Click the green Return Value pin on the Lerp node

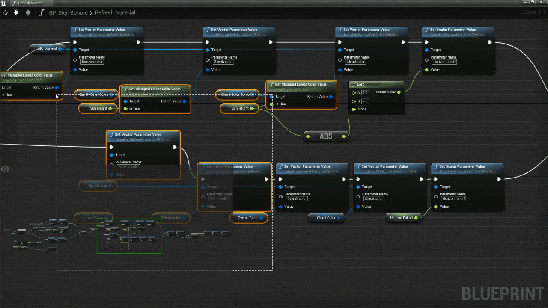pos(399,92)
